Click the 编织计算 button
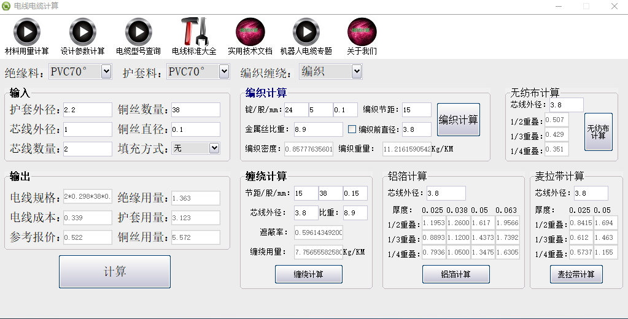628x319 pixels. 458,120
